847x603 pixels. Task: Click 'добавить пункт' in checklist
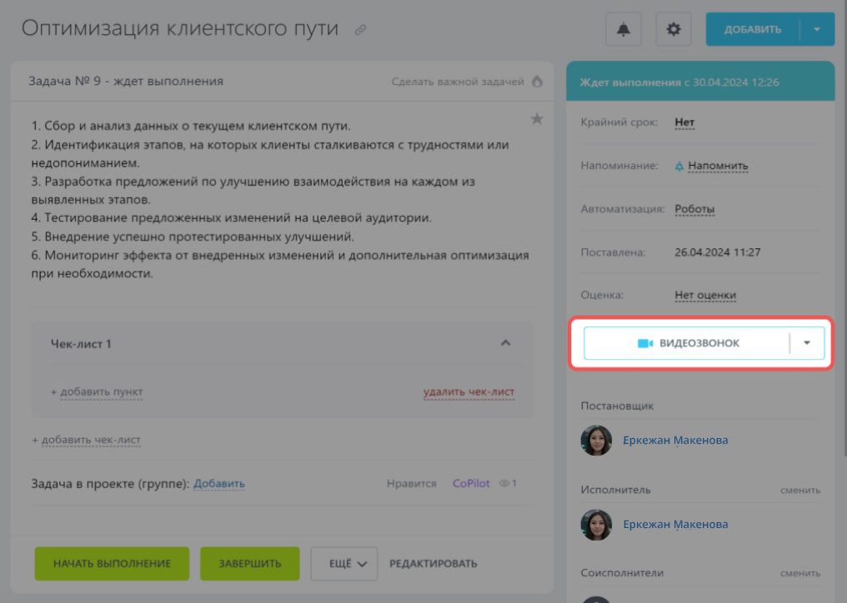(x=96, y=391)
